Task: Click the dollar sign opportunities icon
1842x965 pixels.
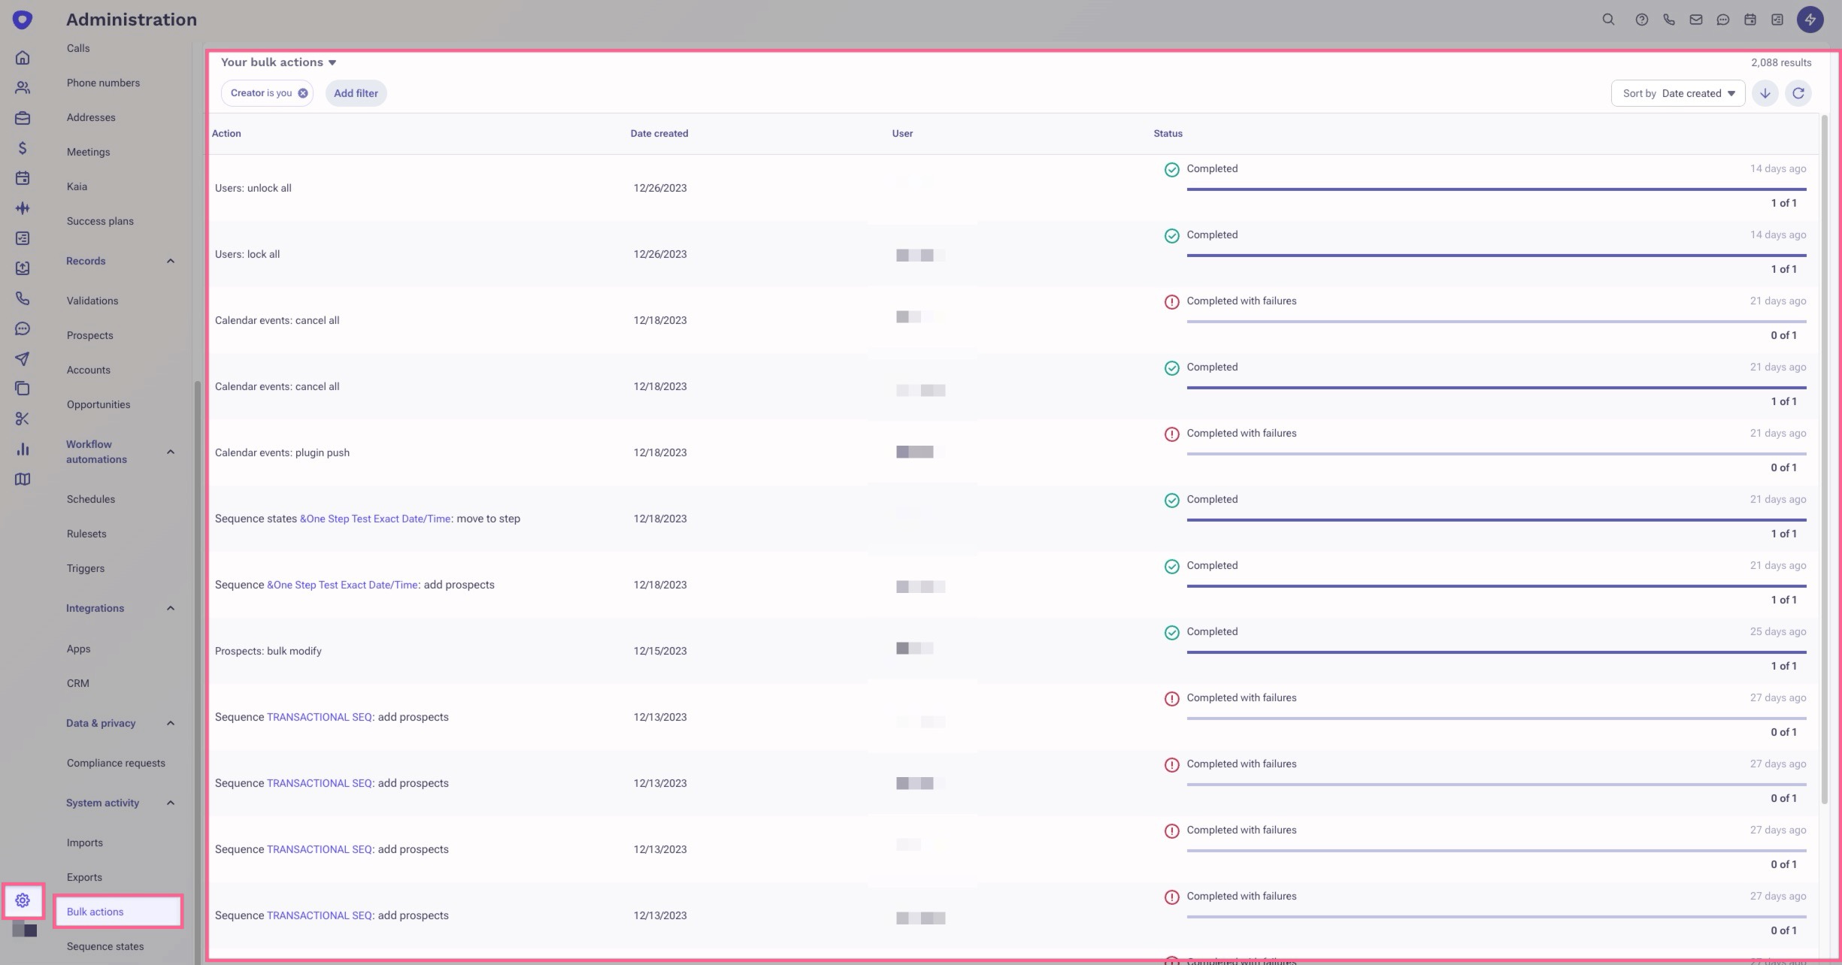Action: click(x=23, y=148)
